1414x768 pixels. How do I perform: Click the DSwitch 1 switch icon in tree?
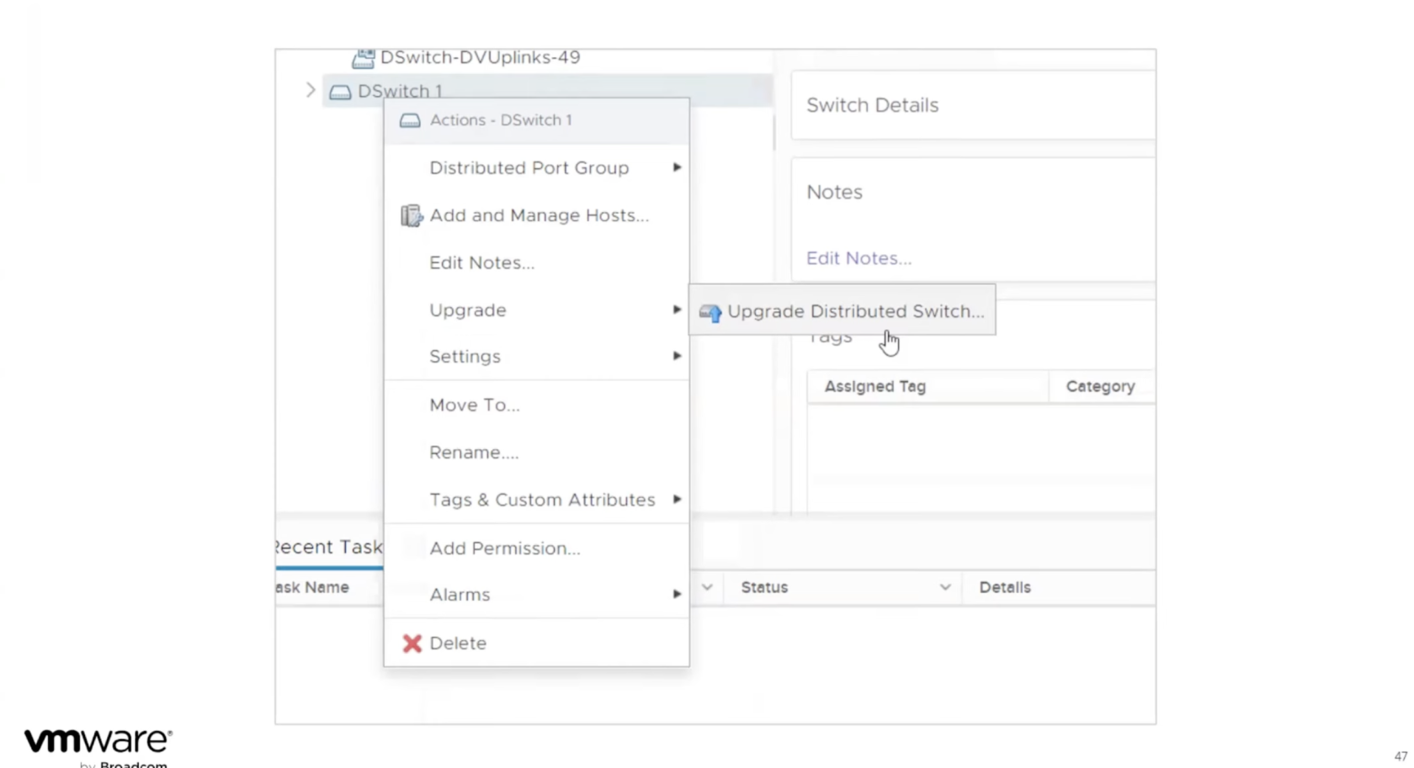click(340, 92)
